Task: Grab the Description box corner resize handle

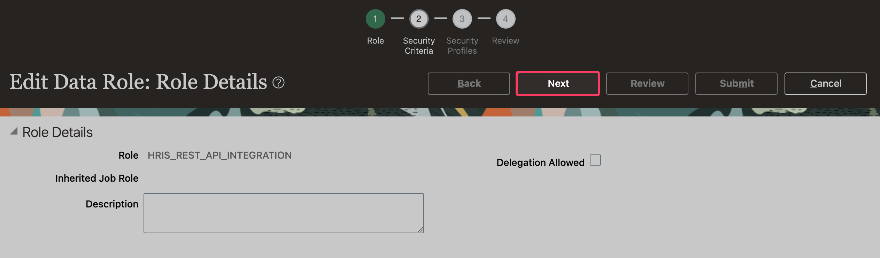Action: click(x=420, y=229)
